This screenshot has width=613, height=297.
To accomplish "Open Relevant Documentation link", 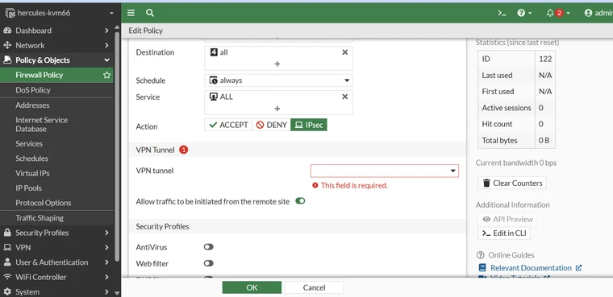I will 531,268.
